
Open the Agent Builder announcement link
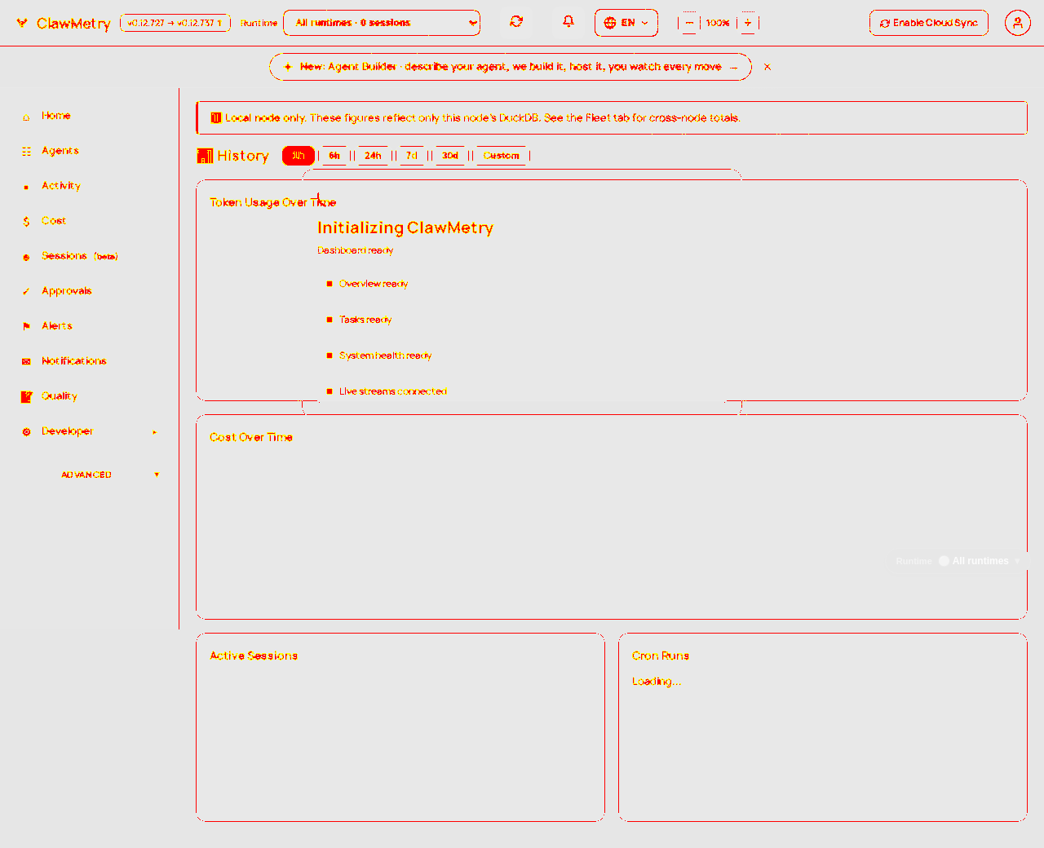click(x=511, y=67)
